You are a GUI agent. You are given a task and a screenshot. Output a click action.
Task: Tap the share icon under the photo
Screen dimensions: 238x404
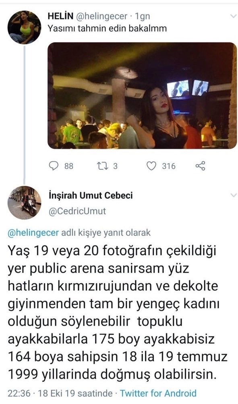click(200, 166)
